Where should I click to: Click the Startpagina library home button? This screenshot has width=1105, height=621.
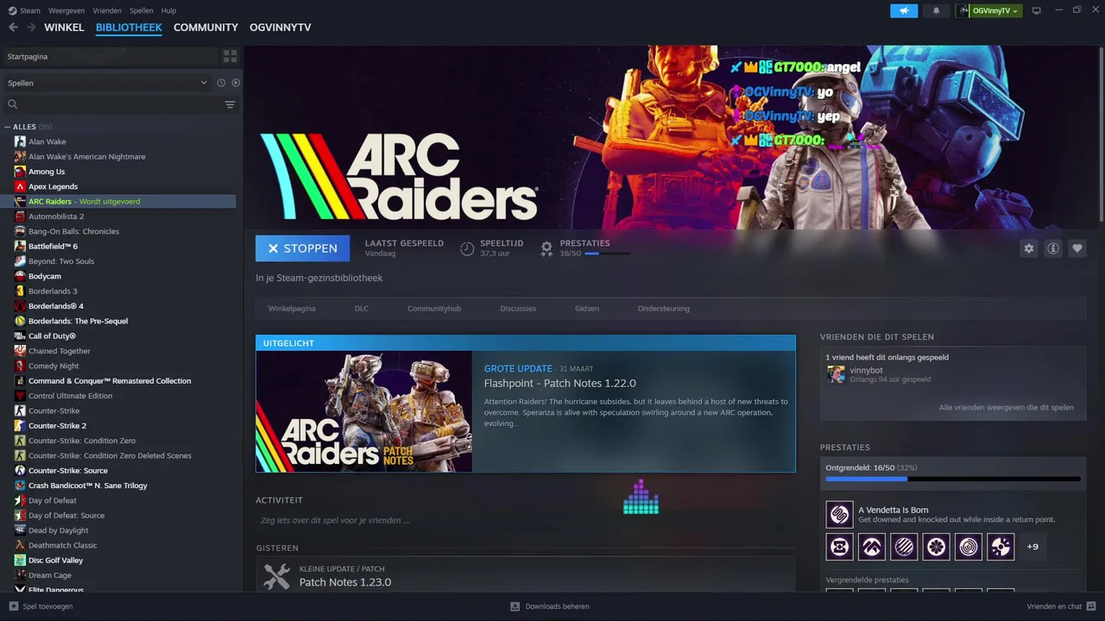coord(110,56)
